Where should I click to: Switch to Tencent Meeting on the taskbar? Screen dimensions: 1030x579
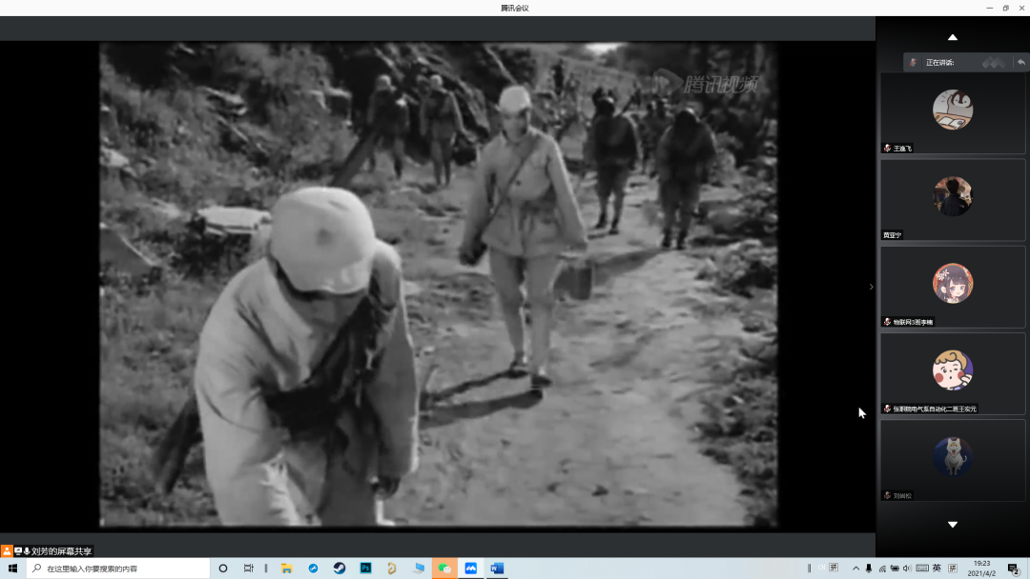[471, 569]
